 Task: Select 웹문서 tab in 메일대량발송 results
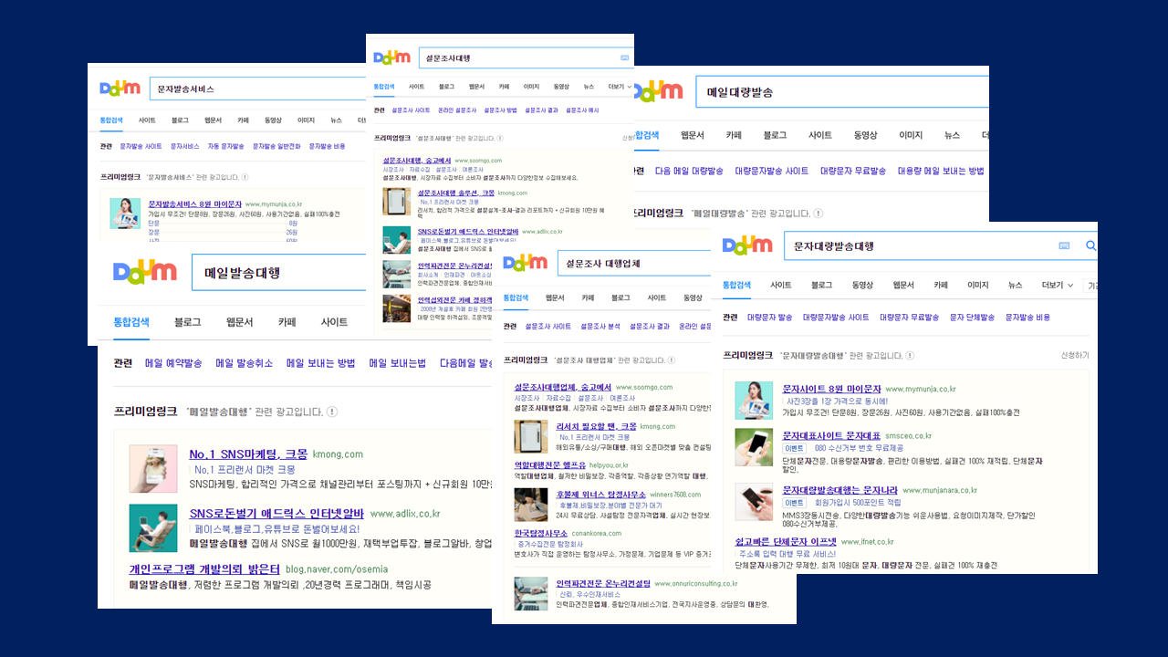click(x=694, y=135)
